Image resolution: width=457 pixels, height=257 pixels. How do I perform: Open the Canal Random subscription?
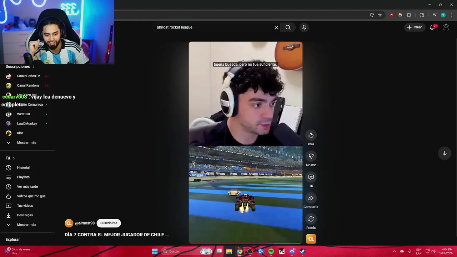27,86
